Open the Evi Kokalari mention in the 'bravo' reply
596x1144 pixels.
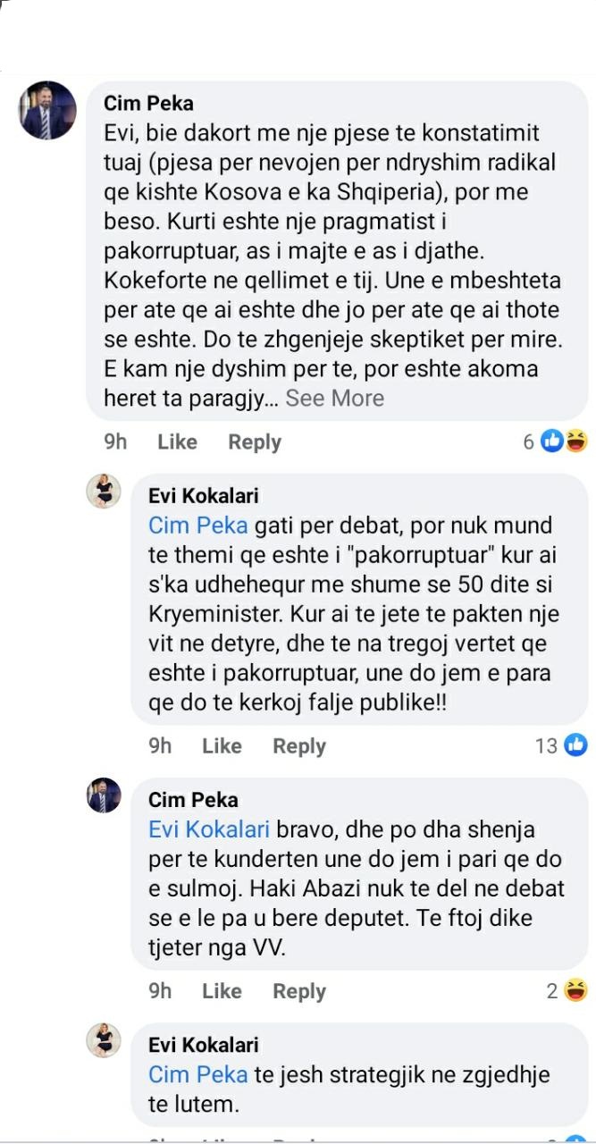click(209, 829)
